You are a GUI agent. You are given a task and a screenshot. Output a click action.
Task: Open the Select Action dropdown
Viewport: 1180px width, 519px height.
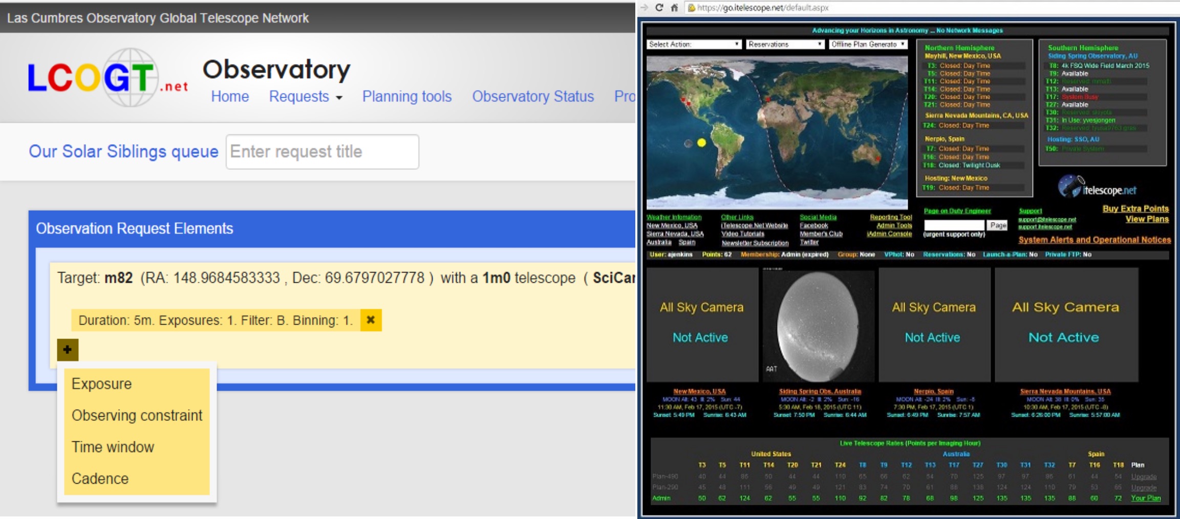tap(694, 44)
